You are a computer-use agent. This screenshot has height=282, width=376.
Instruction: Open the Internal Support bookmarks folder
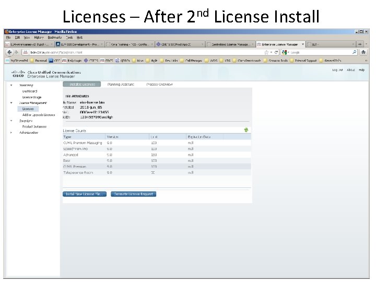[303, 61]
